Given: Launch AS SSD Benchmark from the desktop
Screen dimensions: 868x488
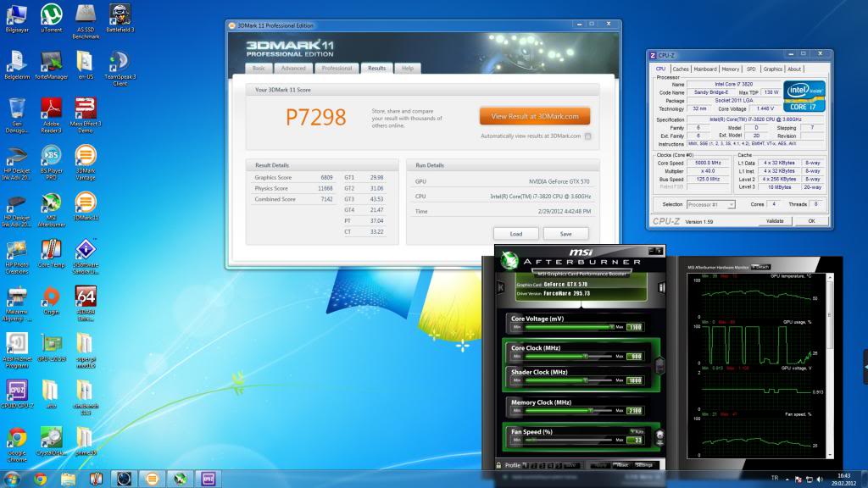Looking at the screenshot, I should click(86, 21).
